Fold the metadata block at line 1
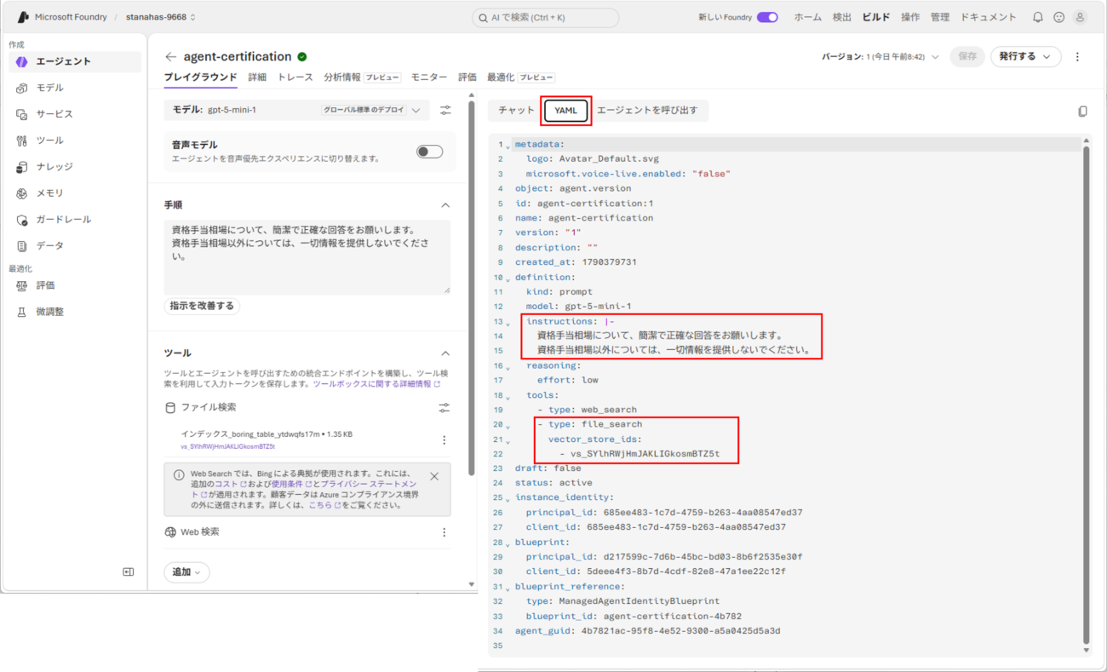Screen dimensions: 1107x672 tap(508, 146)
